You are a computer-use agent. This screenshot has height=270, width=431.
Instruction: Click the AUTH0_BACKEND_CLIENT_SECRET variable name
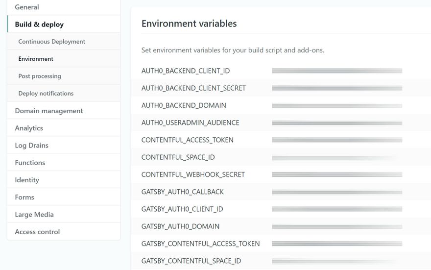(193, 88)
